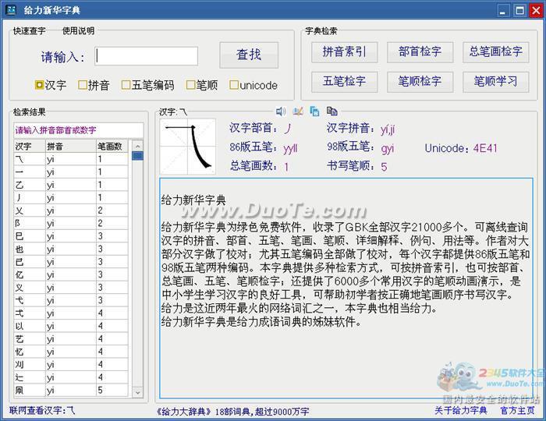Click the character stroke preview image
Screen dimensions: 546x421
pyautogui.click(x=188, y=146)
